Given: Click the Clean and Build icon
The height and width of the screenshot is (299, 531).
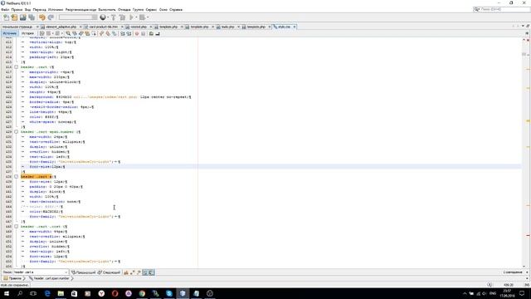Looking at the screenshot, I should pyautogui.click(x=122, y=17).
